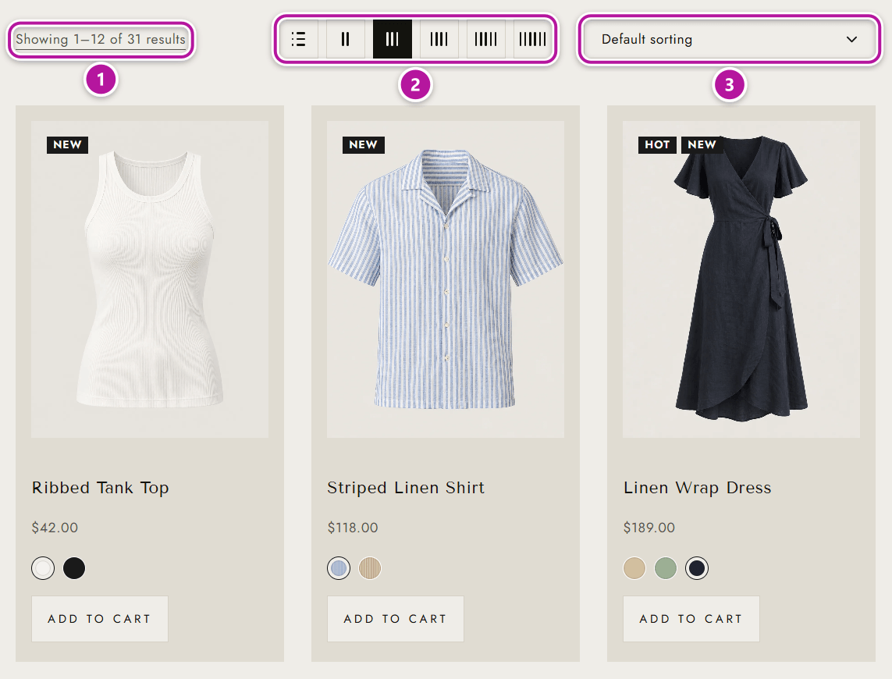The image size is (892, 679).
Task: Choose beige swatch for Linen Wrap Dress
Action: (634, 568)
